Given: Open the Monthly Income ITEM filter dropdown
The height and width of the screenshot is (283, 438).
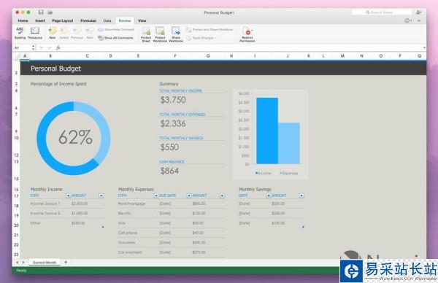Looking at the screenshot, I should 68,195.
